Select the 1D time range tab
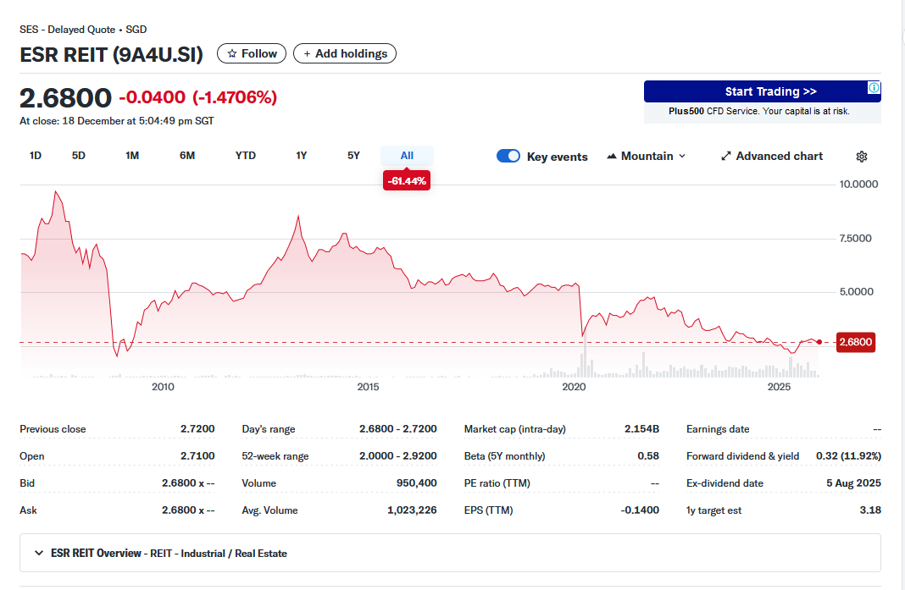The height and width of the screenshot is (590, 905). pyautogui.click(x=36, y=156)
